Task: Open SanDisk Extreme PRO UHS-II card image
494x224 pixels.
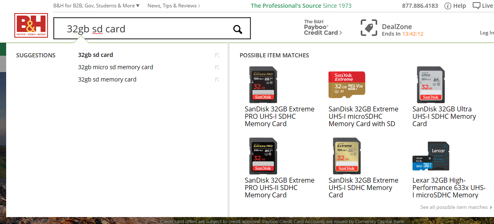Action: (x=263, y=156)
